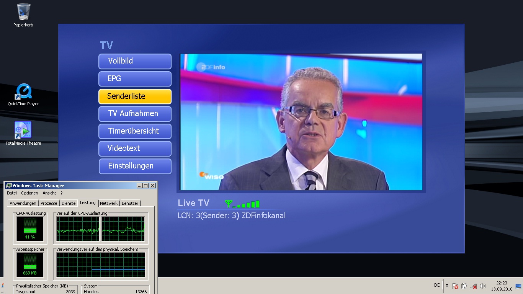Click the Verwendungsverlauf des physikal. Speichers graph
Image resolution: width=523 pixels, height=294 pixels.
point(101,265)
